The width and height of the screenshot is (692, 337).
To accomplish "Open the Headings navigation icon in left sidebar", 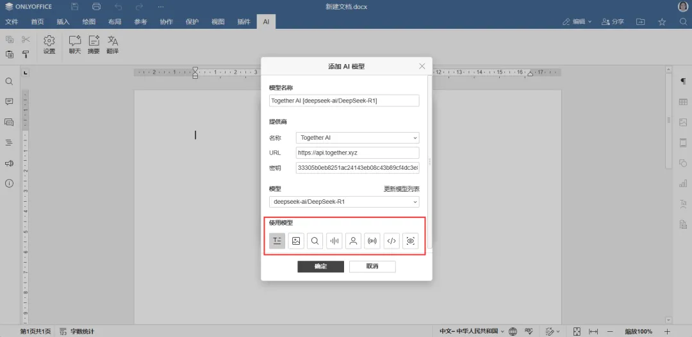I will [9, 142].
